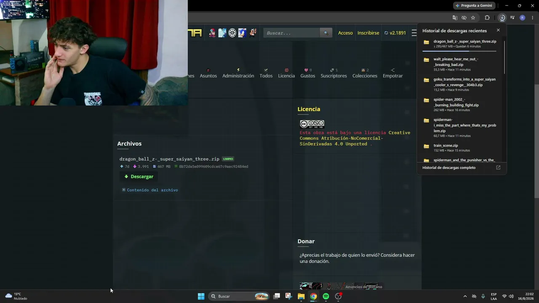Click the wheel-shaped game icon in header
The image size is (539, 303).
[232, 33]
